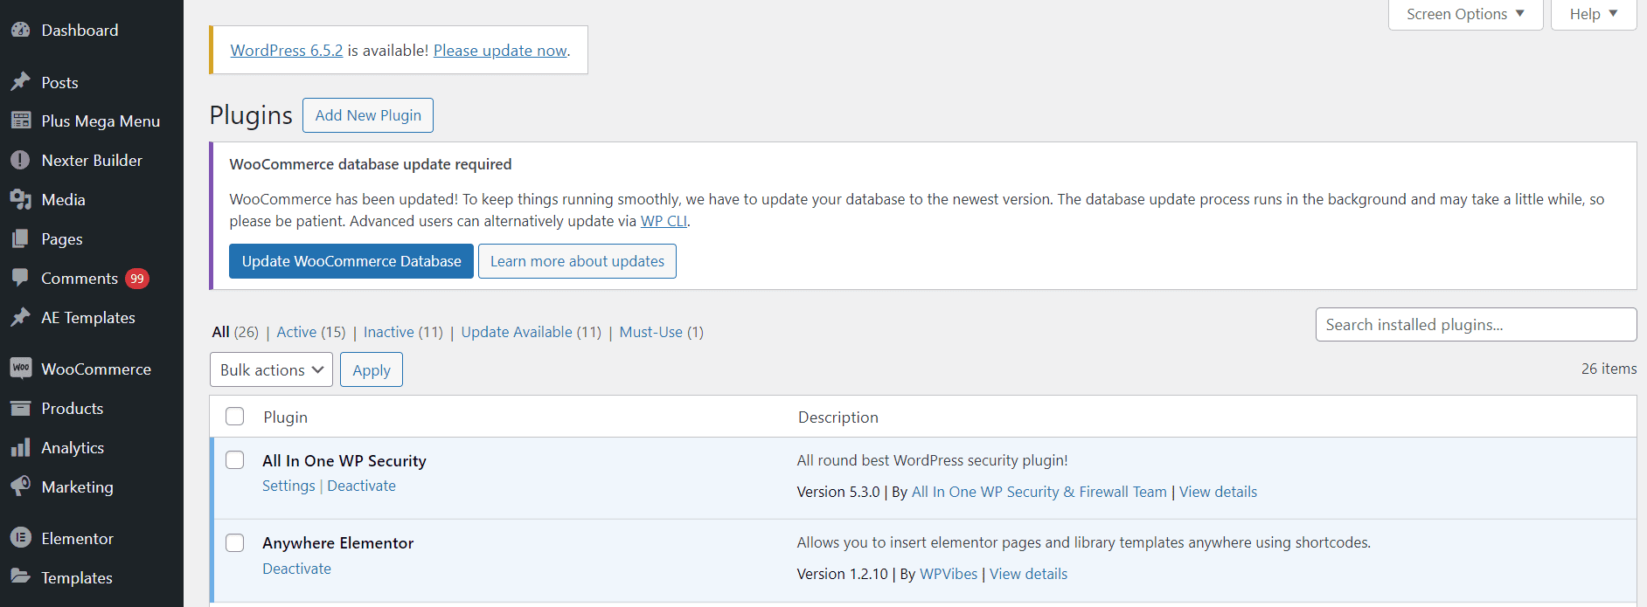Check the Anywhere Elementor plugin checkbox
This screenshot has width=1647, height=607.
pyautogui.click(x=235, y=542)
